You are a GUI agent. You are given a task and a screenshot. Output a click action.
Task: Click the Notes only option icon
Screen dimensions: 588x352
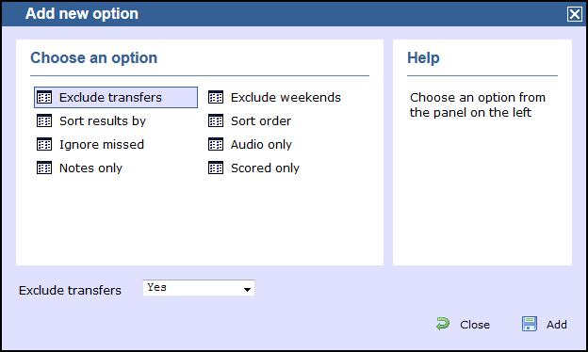pos(44,168)
